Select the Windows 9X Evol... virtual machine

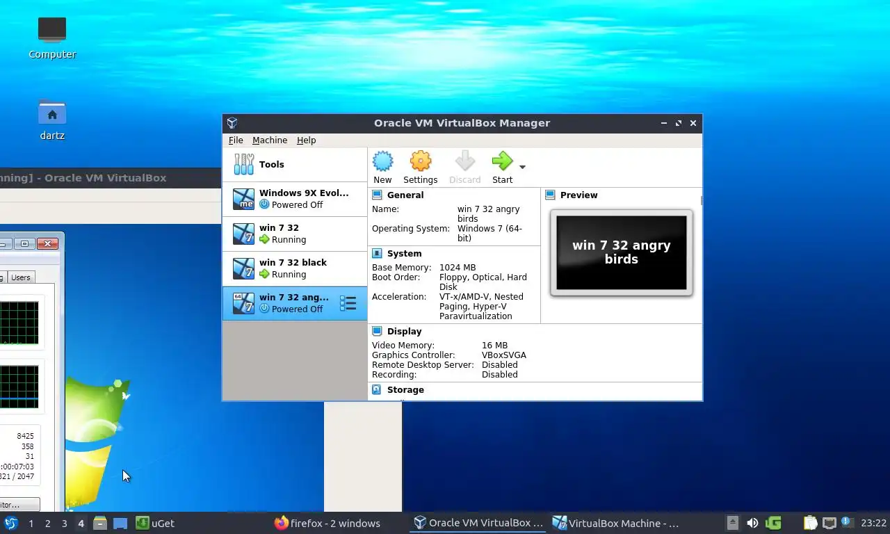[295, 200]
